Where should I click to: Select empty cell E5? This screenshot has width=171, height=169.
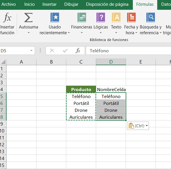click(x=141, y=96)
